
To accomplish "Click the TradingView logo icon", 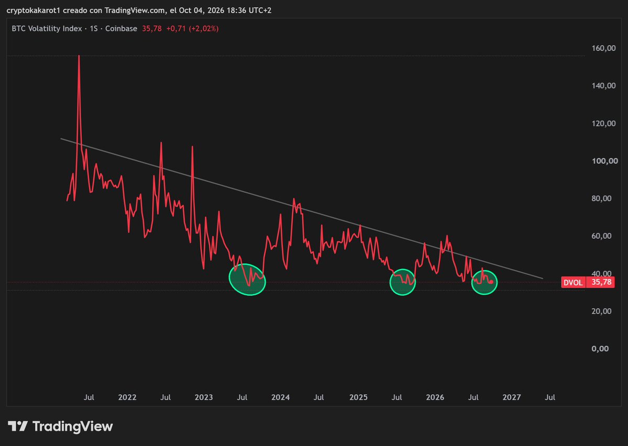I will [18, 426].
